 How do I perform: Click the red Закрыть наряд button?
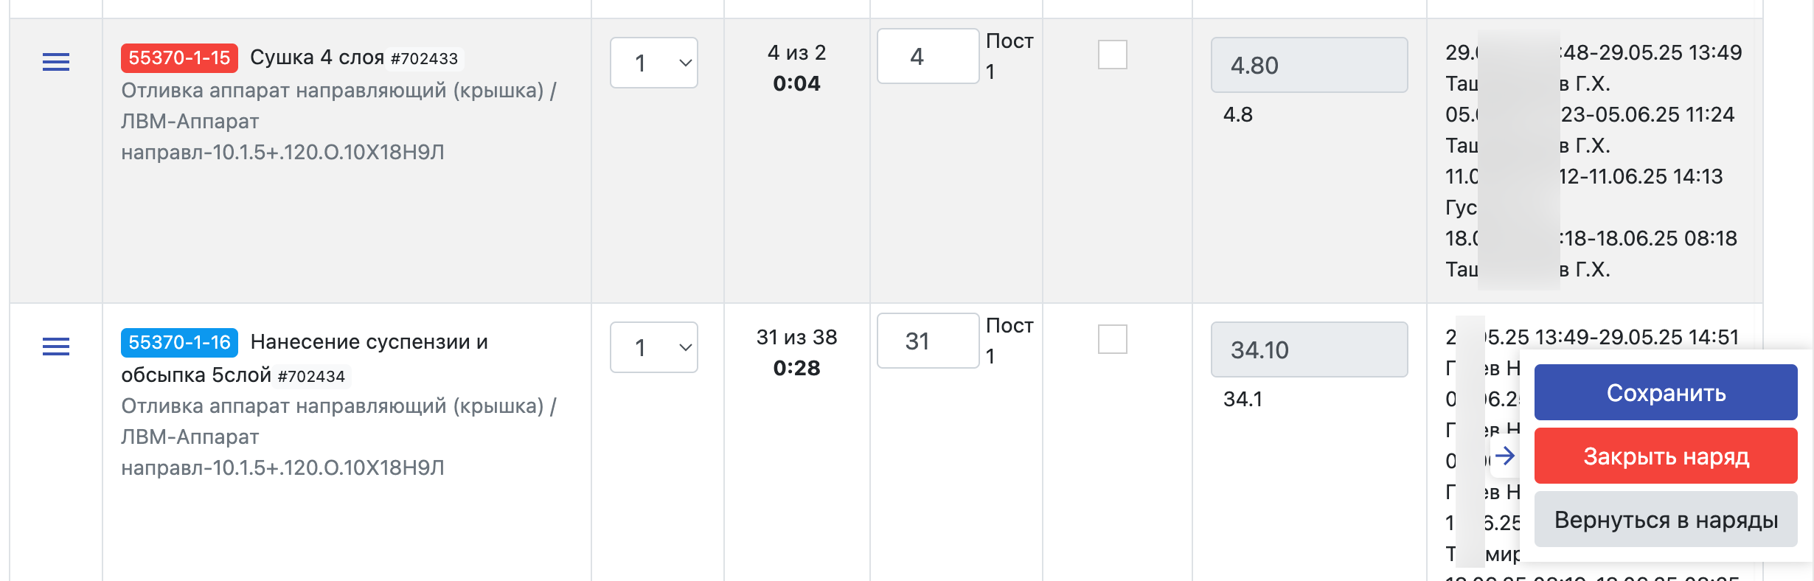click(1666, 456)
